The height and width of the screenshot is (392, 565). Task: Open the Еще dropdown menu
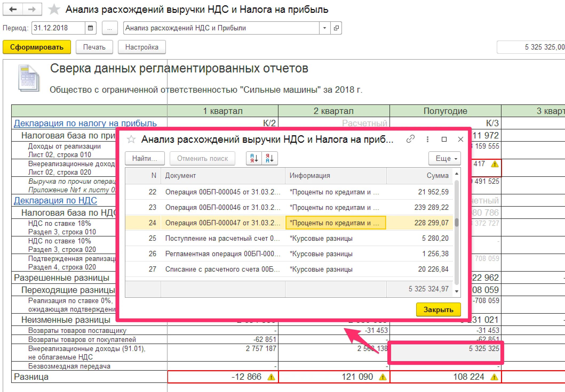tap(444, 158)
